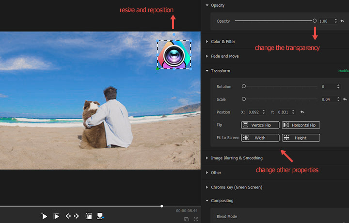Reset the Position values with the undo arrow
349x223 pixels.
pos(302,112)
